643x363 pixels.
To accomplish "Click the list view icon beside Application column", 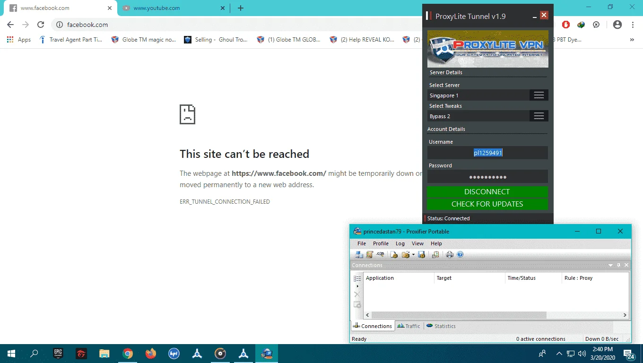I will (357, 278).
